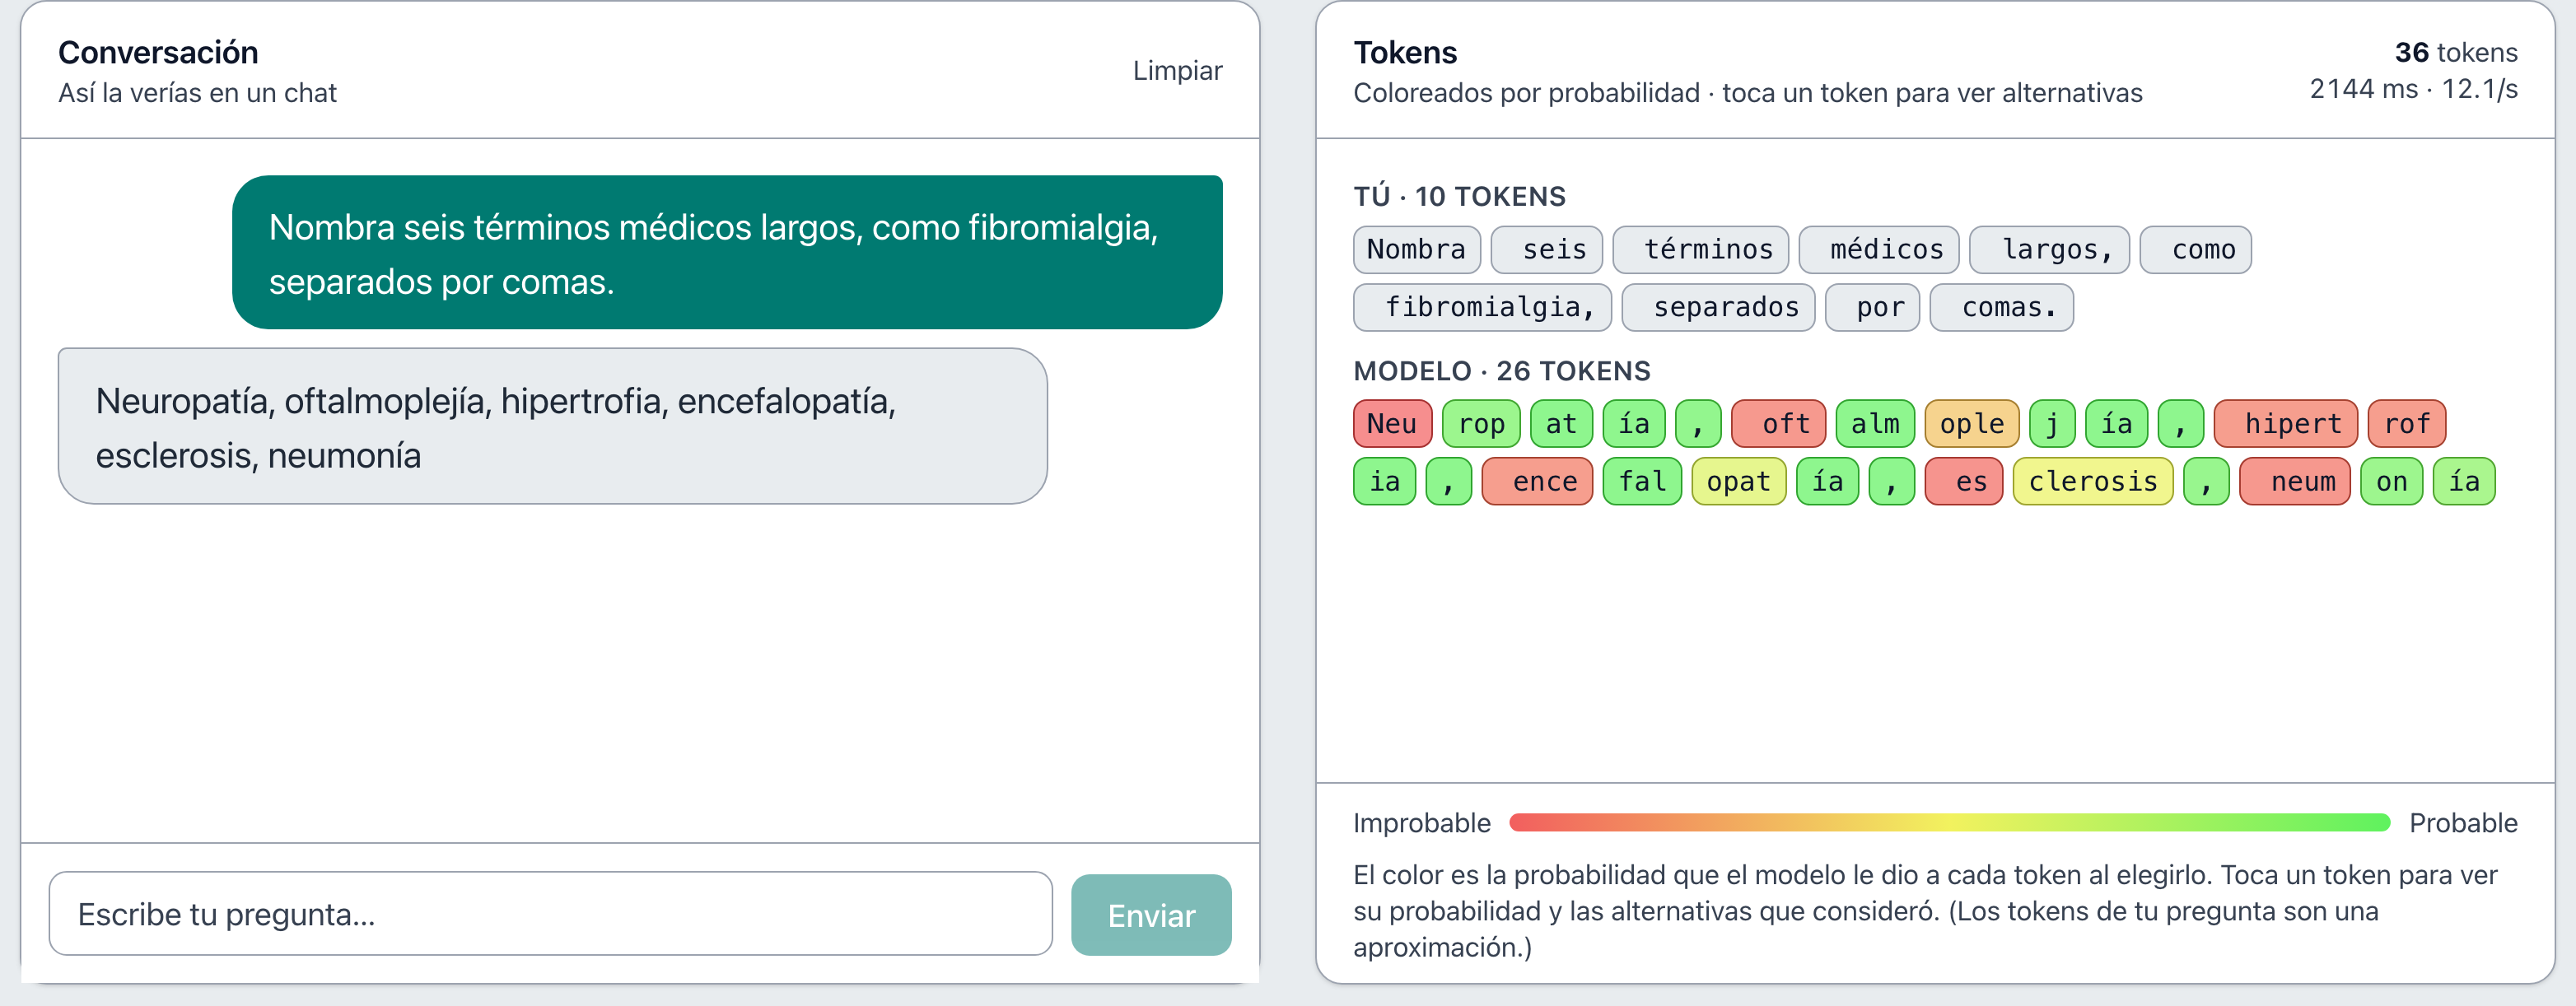
Task: Select the 'seis' prompt token
Action: (1546, 250)
